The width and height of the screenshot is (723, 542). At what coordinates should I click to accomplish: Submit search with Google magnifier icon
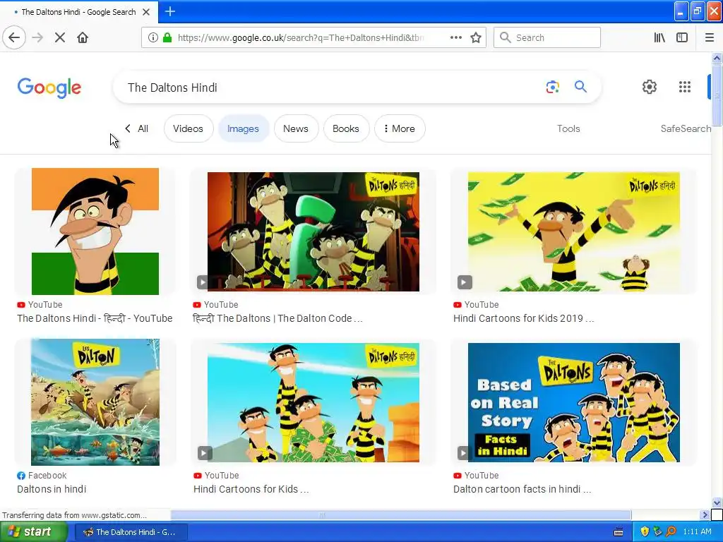point(580,86)
